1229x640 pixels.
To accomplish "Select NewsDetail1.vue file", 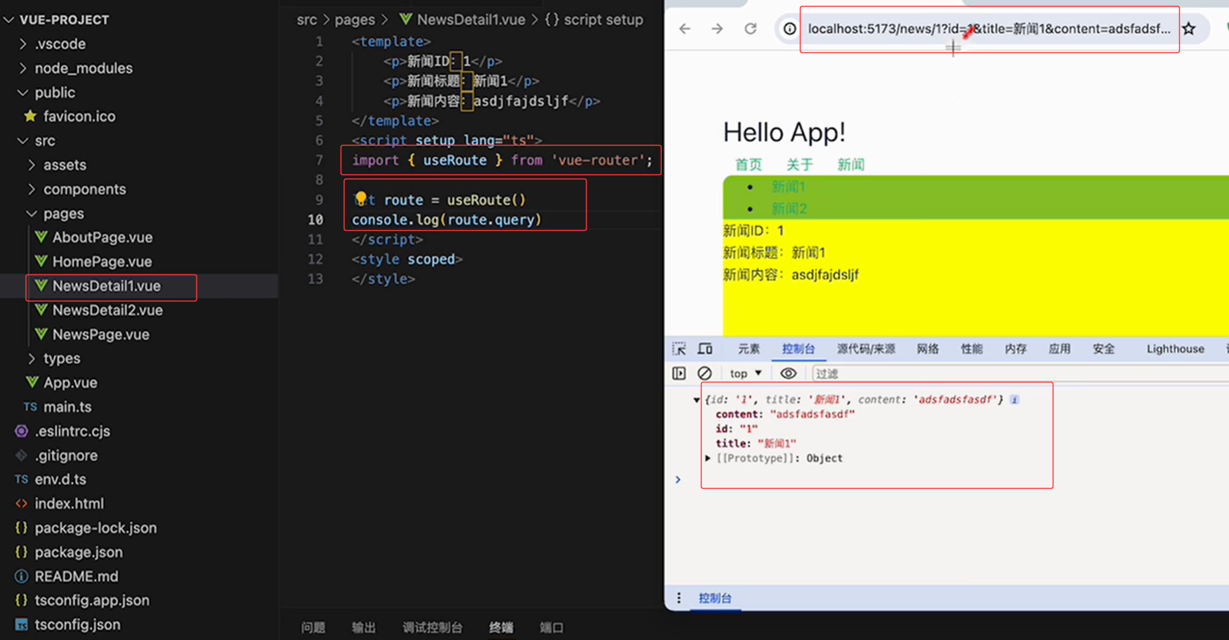I will tap(106, 286).
